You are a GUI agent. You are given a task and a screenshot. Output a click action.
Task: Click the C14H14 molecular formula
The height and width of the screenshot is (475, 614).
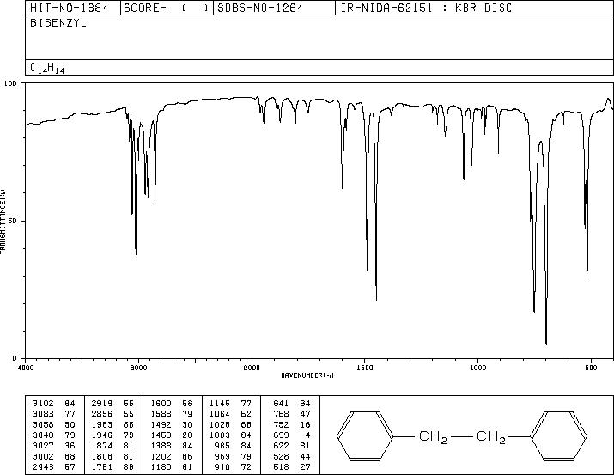point(47,68)
